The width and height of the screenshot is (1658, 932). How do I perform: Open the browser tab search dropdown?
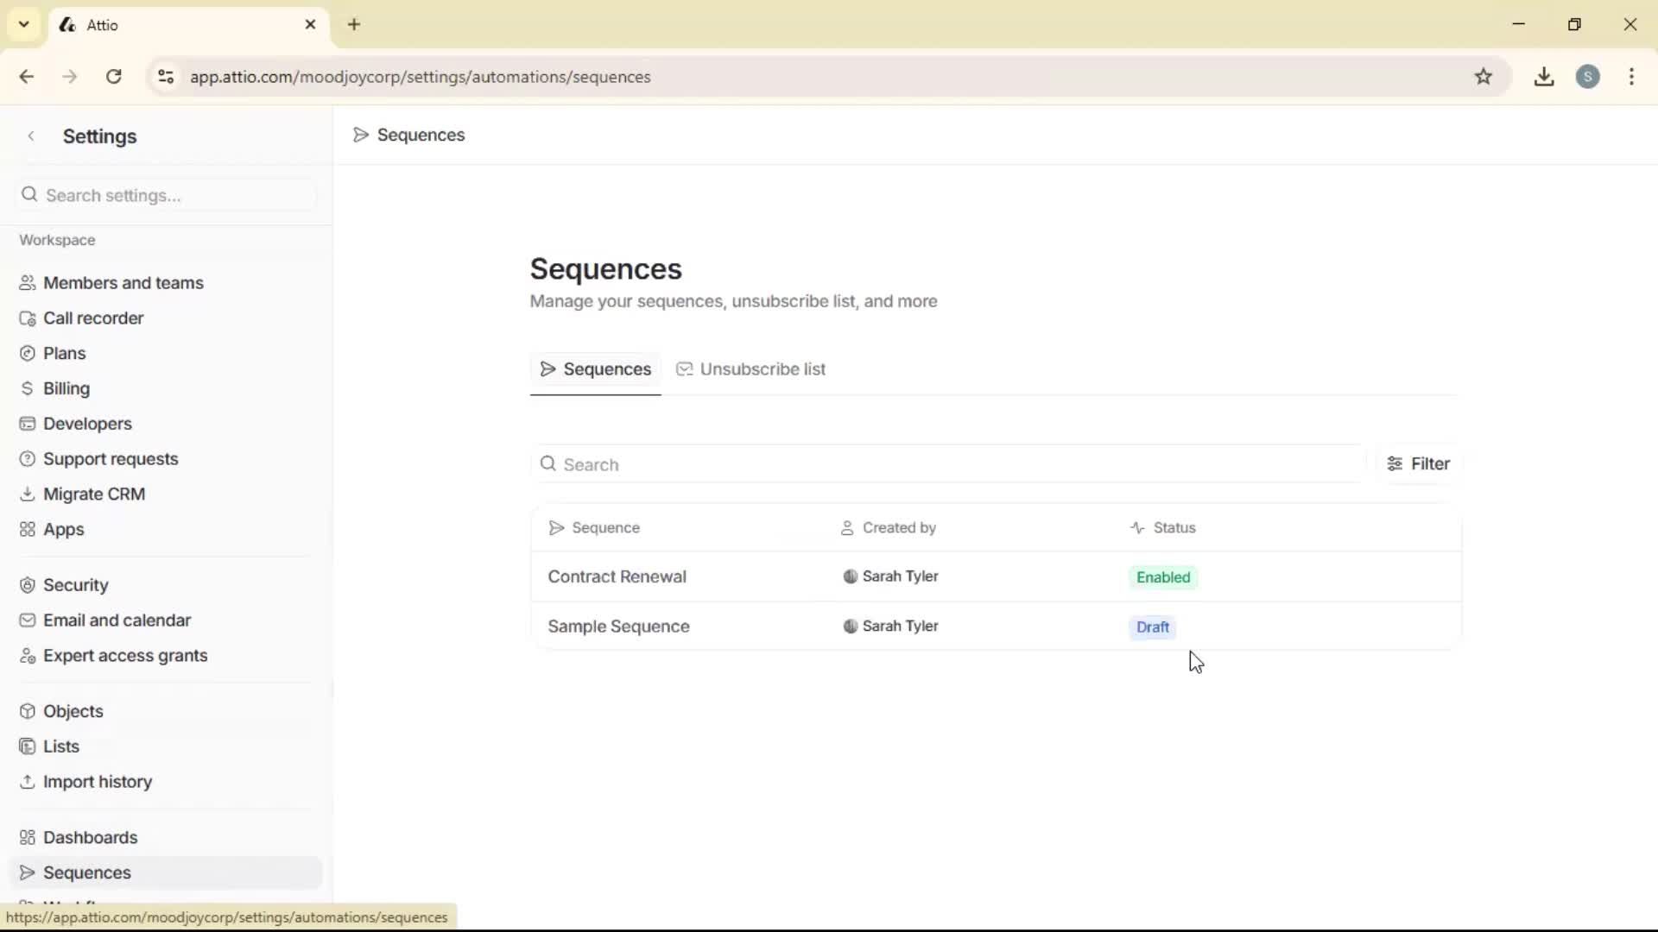point(23,24)
